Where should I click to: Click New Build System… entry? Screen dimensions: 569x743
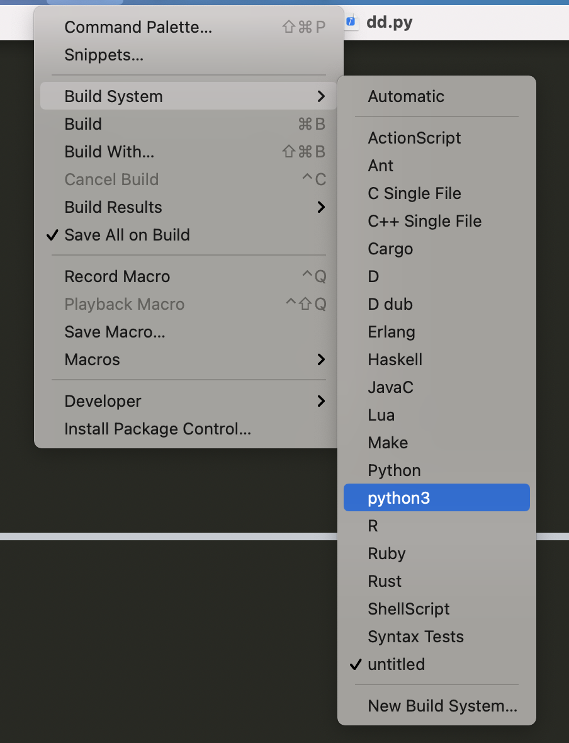[436, 706]
